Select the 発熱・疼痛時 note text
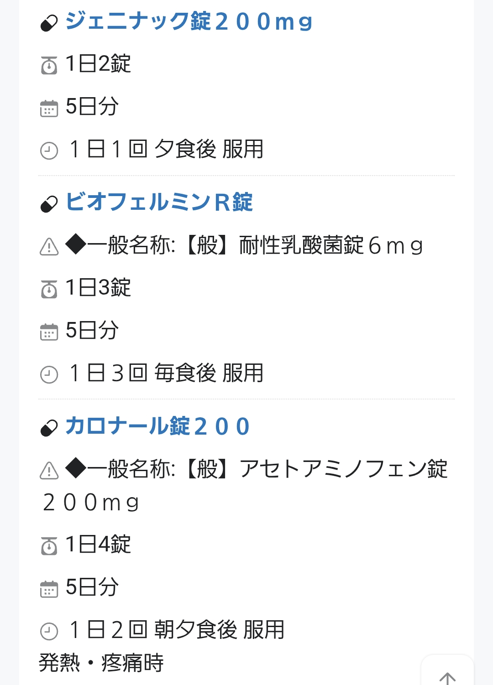This screenshot has height=685, width=493. coord(101,663)
